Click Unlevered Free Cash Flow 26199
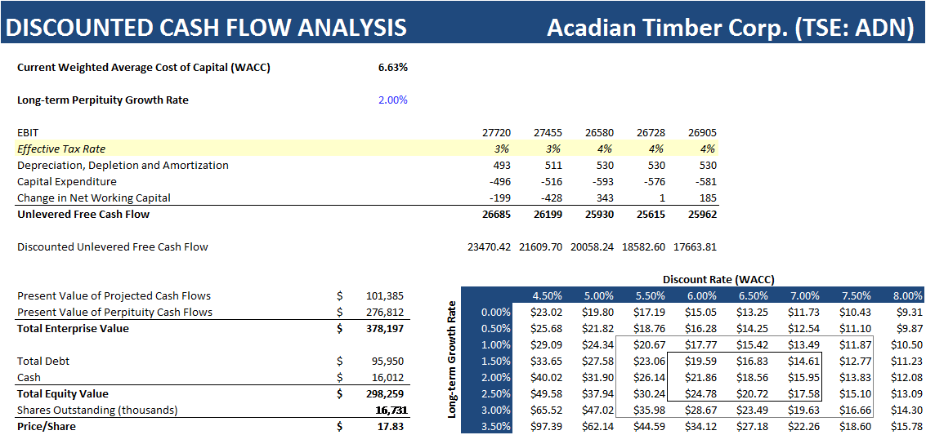926x435 pixels. pyautogui.click(x=548, y=215)
